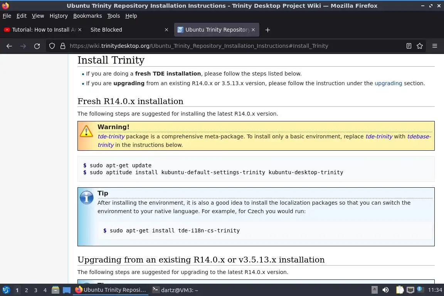Open the tracking protection shield
444x296 pixels.
click(x=52, y=46)
